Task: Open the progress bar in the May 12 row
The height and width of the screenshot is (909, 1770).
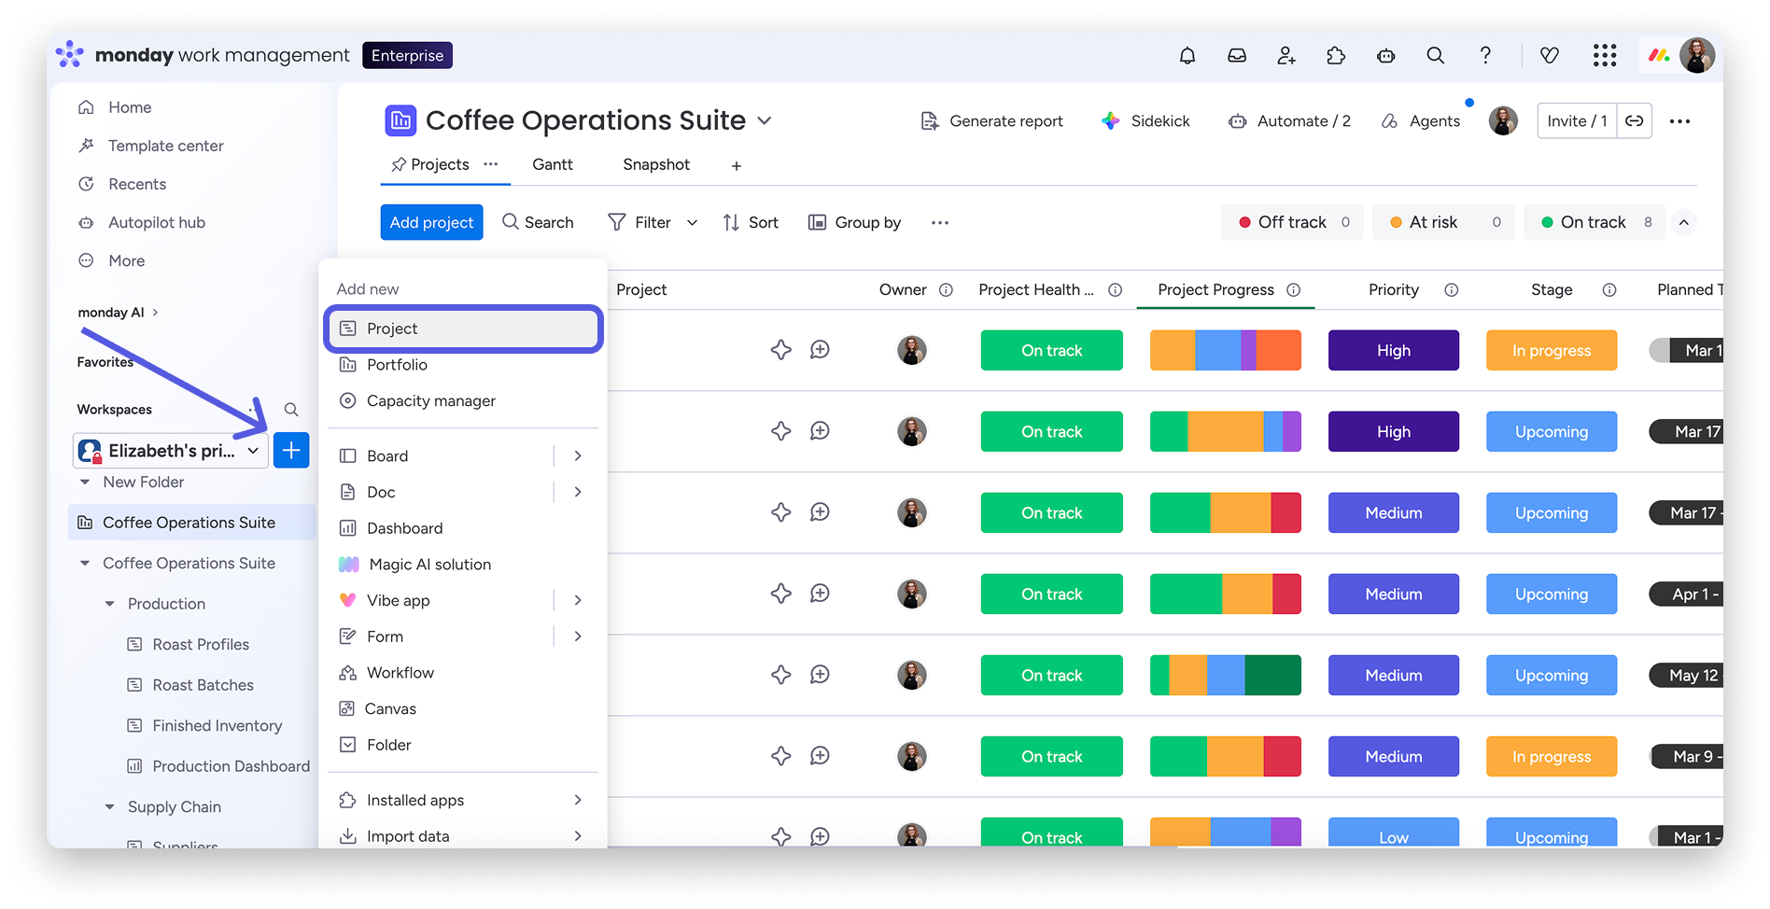Action: (1226, 676)
